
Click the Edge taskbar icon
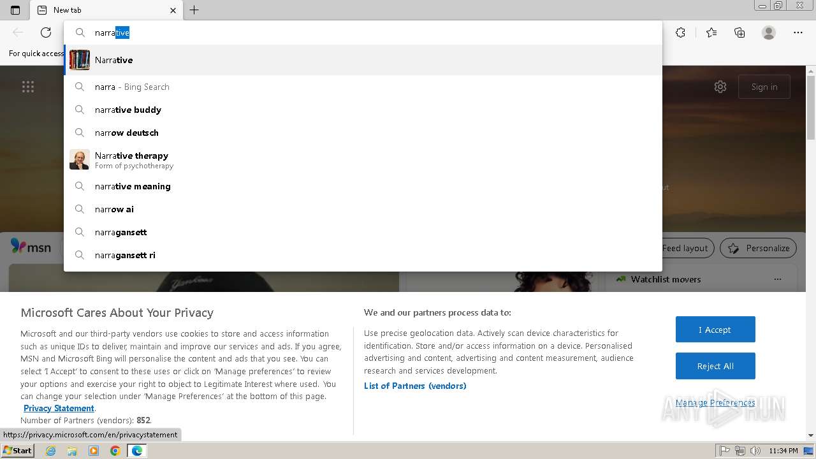[x=136, y=451]
